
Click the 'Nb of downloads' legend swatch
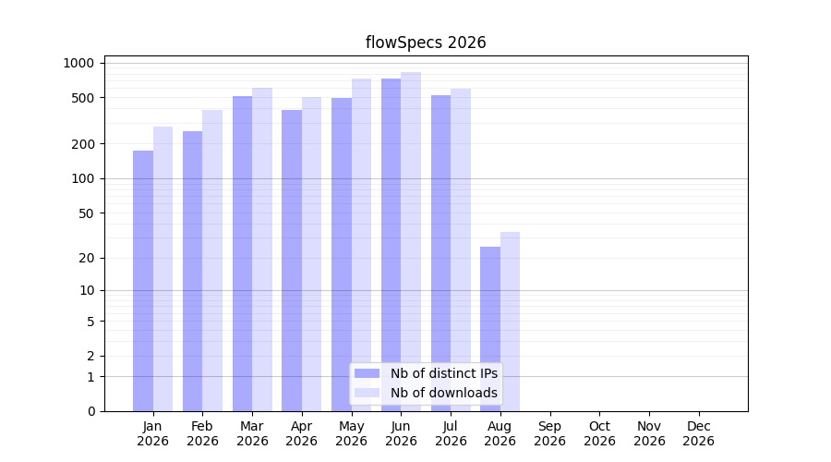click(367, 393)
